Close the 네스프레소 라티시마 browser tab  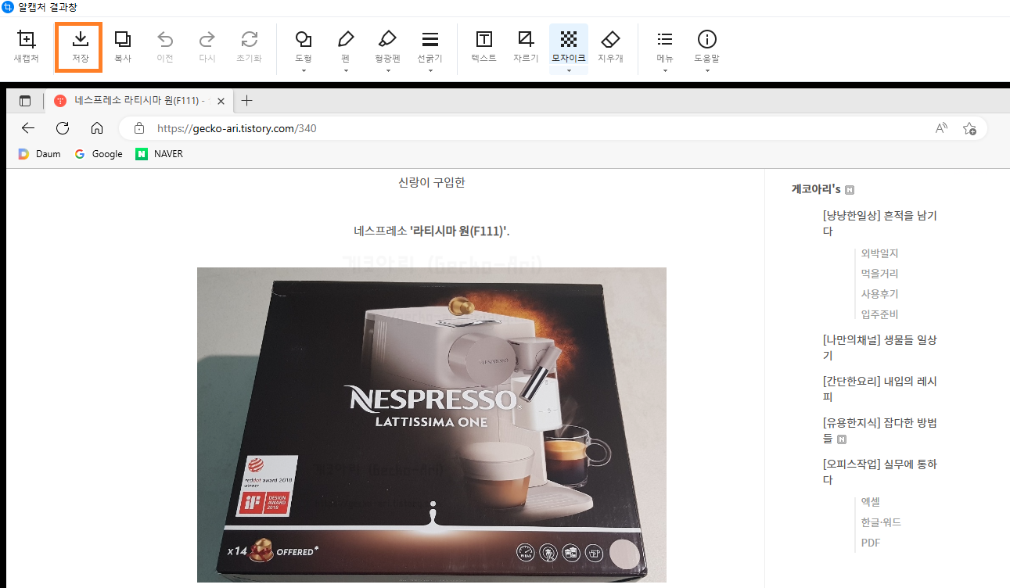[x=221, y=101]
